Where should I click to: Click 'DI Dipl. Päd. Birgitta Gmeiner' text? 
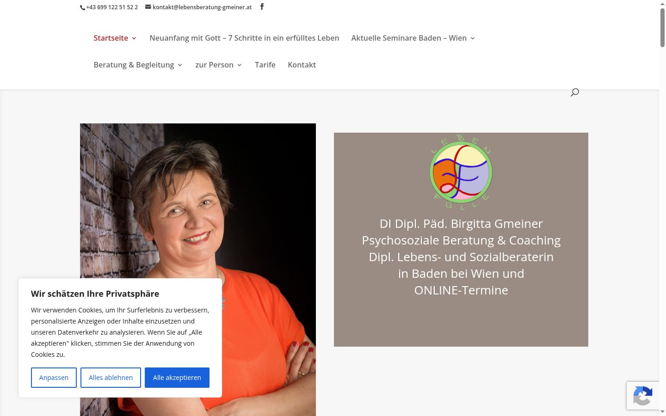pos(461,224)
